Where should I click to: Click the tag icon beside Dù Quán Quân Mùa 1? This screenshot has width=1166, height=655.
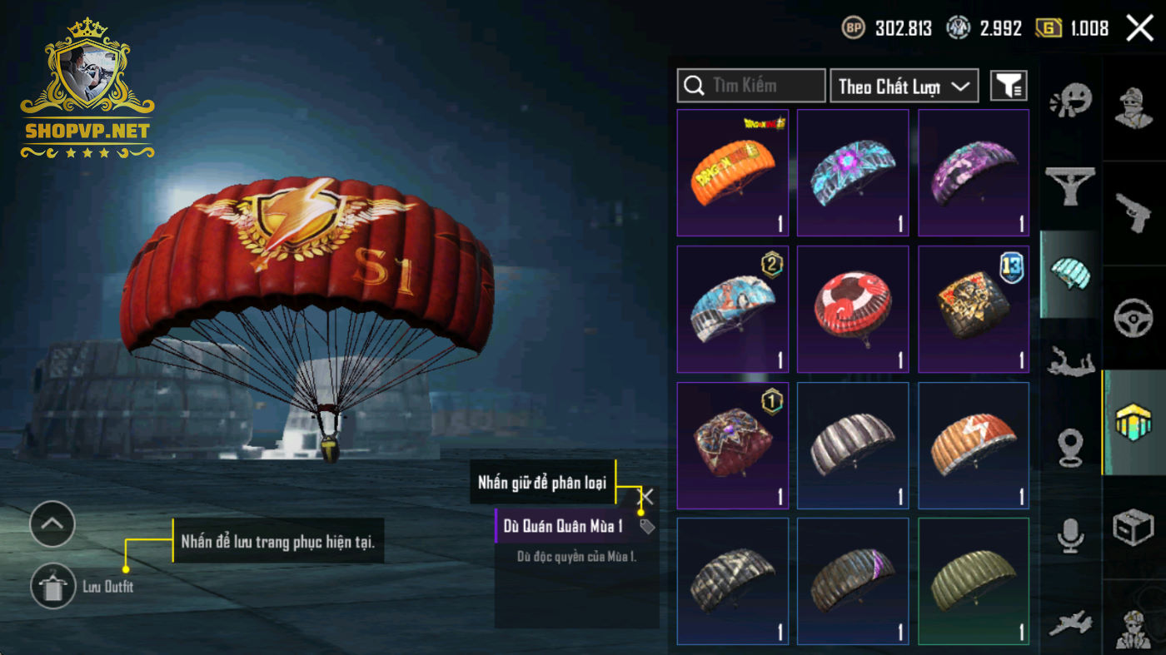click(x=646, y=526)
